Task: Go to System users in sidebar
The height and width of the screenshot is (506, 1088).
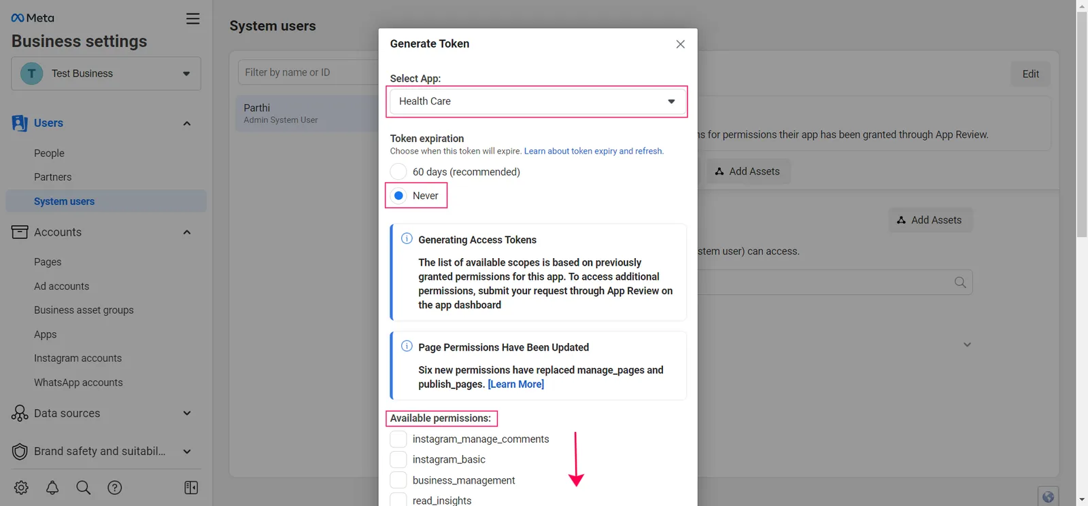Action: pos(106,201)
